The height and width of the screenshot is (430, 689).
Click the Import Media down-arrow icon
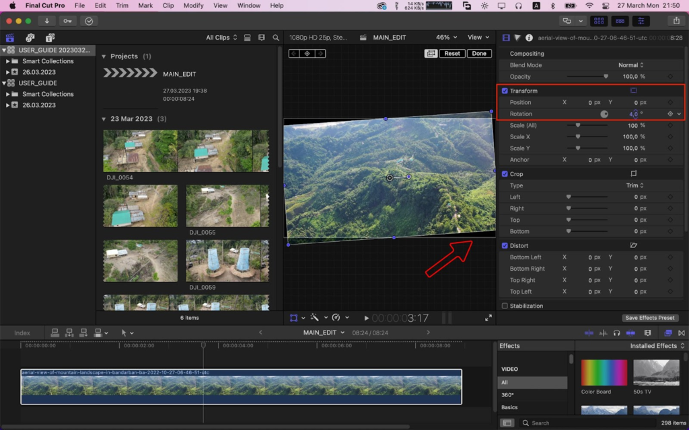point(46,21)
